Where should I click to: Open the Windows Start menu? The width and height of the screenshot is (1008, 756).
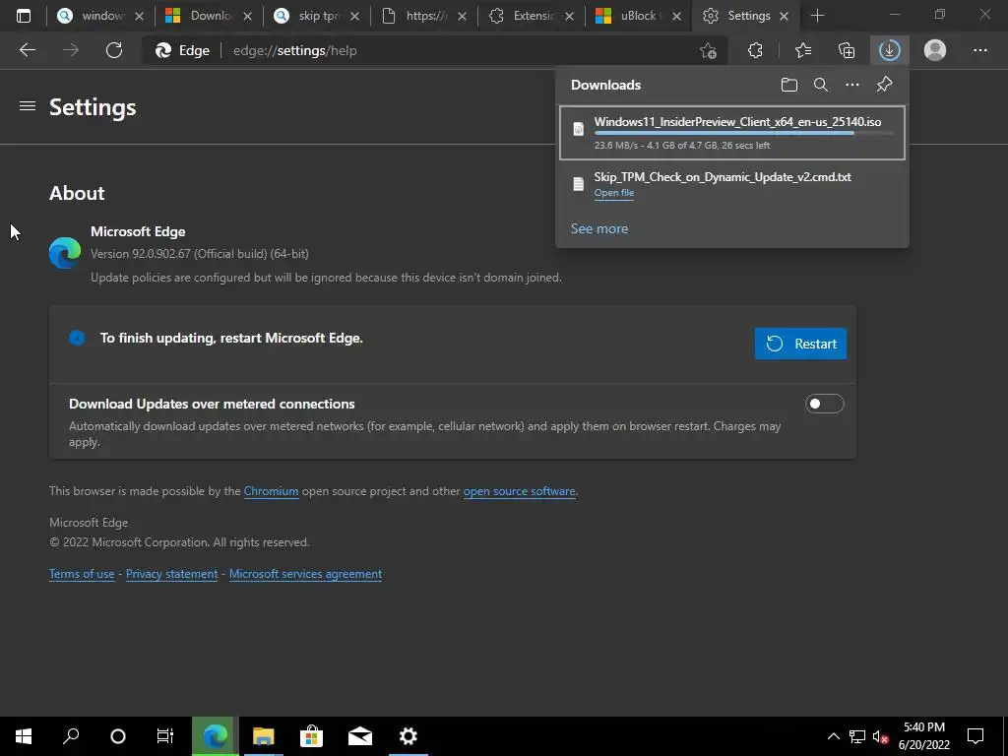point(24,736)
